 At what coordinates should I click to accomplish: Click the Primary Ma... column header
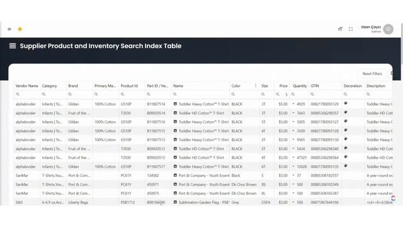105,86
